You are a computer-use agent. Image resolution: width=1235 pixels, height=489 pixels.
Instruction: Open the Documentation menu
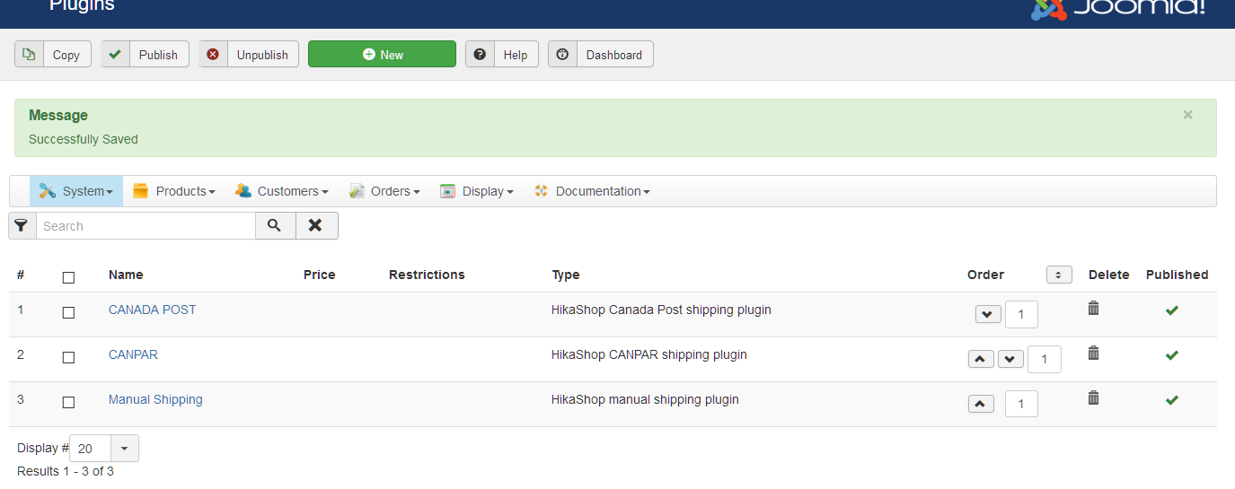[x=592, y=191]
